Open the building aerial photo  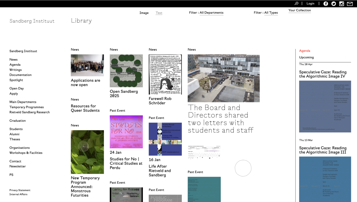point(224,78)
